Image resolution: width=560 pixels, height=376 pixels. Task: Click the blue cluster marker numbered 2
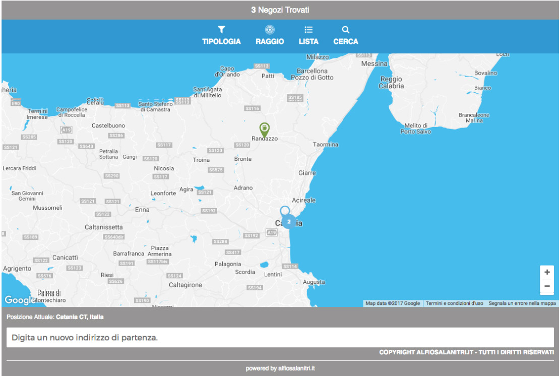click(289, 222)
